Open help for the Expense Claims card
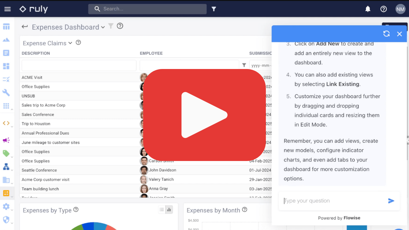 coord(78,42)
